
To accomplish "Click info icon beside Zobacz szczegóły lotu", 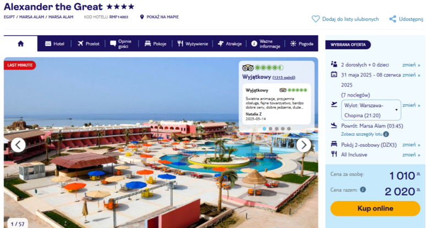I will coord(386,134).
